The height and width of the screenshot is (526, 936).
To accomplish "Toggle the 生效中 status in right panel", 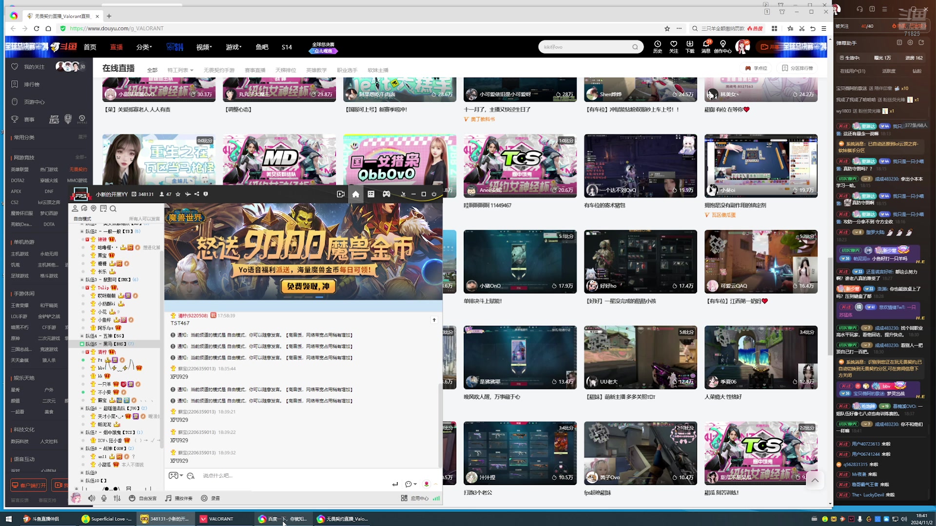I will (850, 58).
